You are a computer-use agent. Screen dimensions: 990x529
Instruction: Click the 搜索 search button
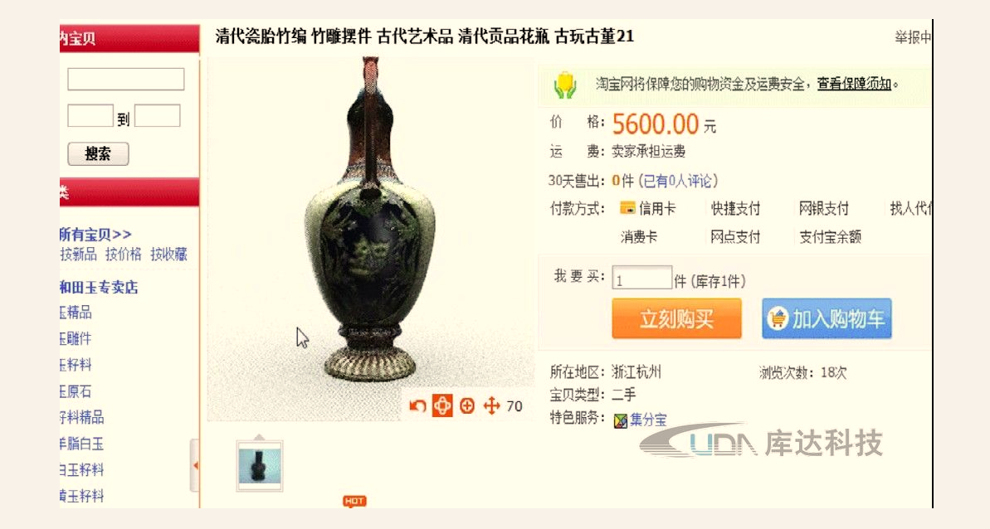(98, 154)
